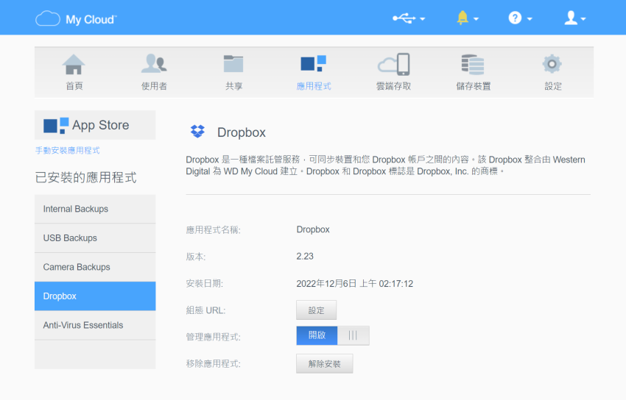The height and width of the screenshot is (400, 626).
Task: Select Internal Backups app
Action: click(95, 209)
